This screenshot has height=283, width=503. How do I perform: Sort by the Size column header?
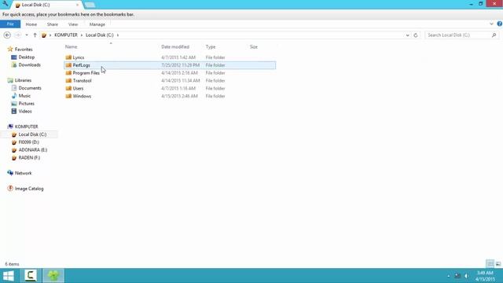point(254,47)
